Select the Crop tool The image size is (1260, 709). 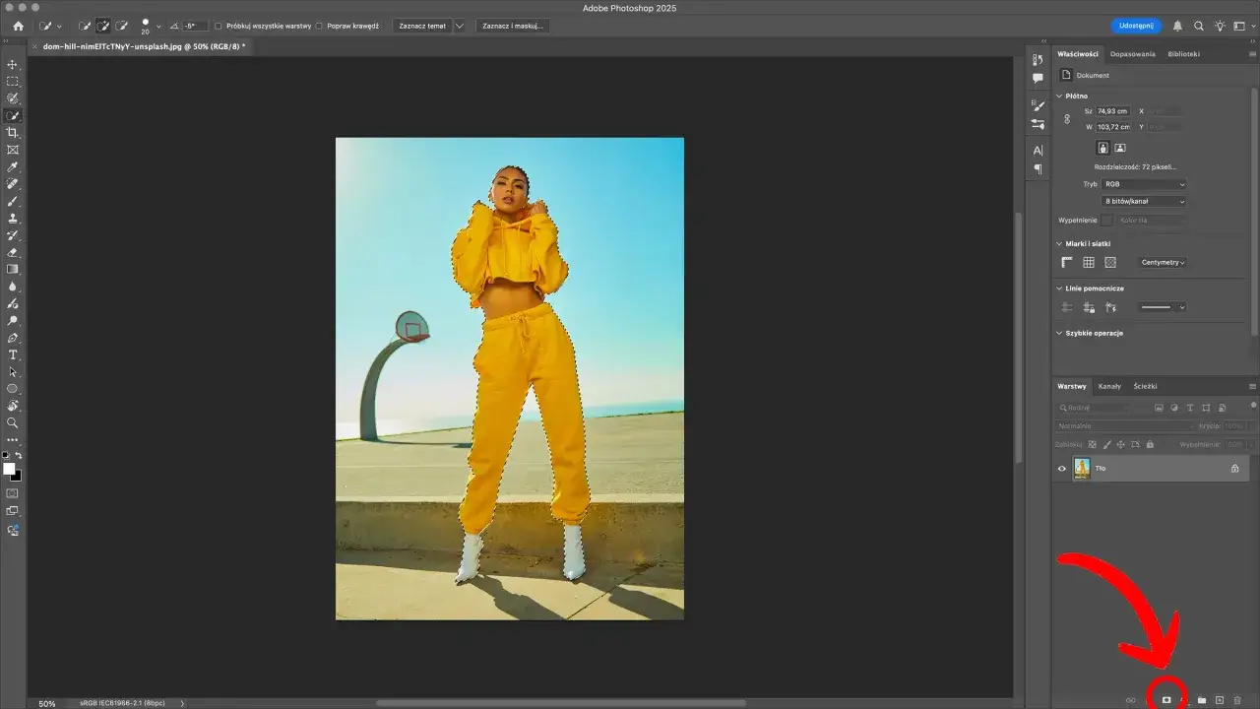tap(13, 133)
